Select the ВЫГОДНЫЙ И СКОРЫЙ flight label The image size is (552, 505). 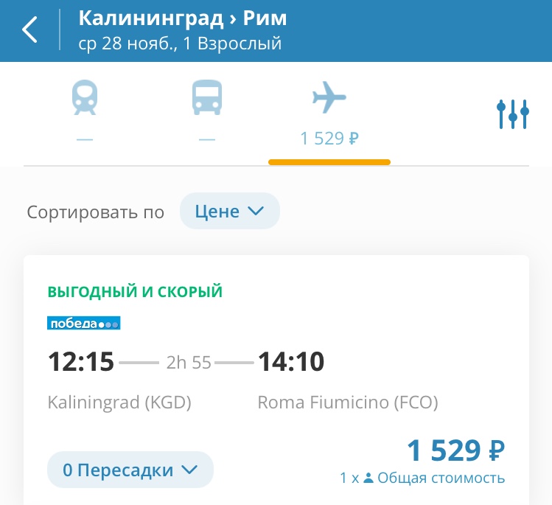(135, 292)
